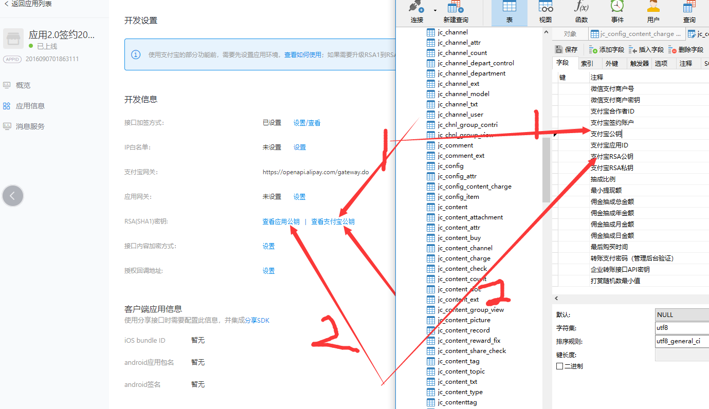Click the table icon beside jc_content_topic

click(431, 371)
